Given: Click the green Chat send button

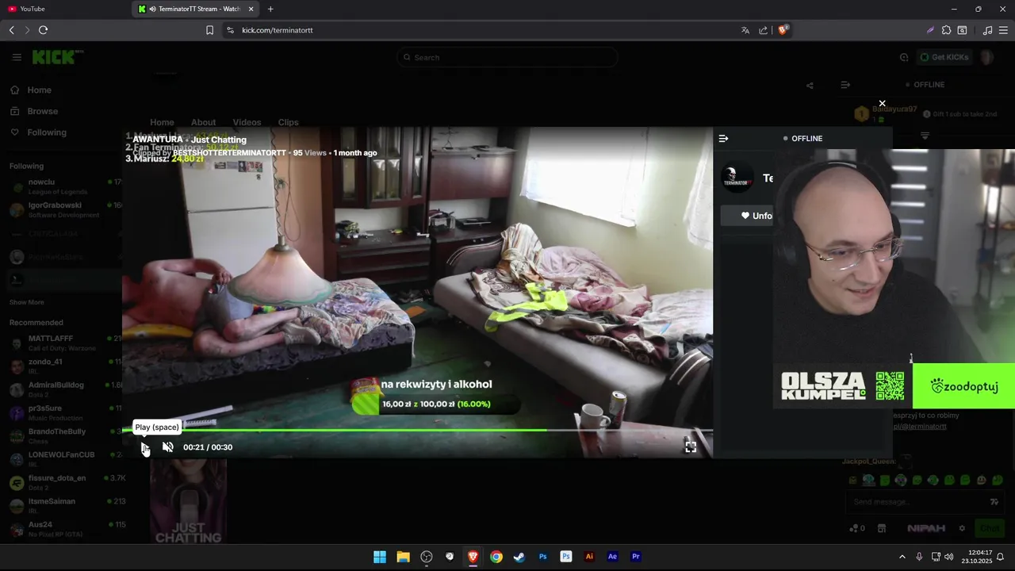Looking at the screenshot, I should [990, 528].
